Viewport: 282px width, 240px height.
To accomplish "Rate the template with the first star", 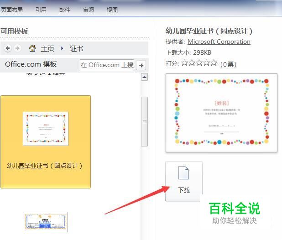I will 184,63.
